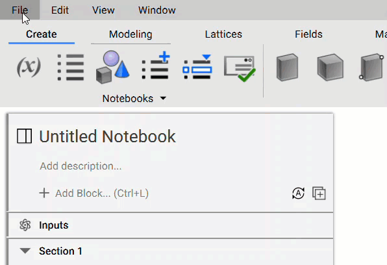
Task: Collapse Section 1 with its triangle
Action: [x=25, y=251]
